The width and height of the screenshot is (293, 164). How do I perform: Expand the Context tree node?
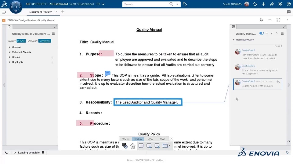[9, 47]
